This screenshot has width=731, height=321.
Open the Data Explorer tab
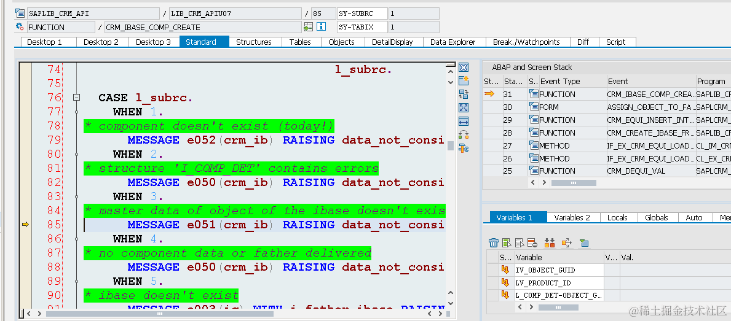[x=452, y=42]
